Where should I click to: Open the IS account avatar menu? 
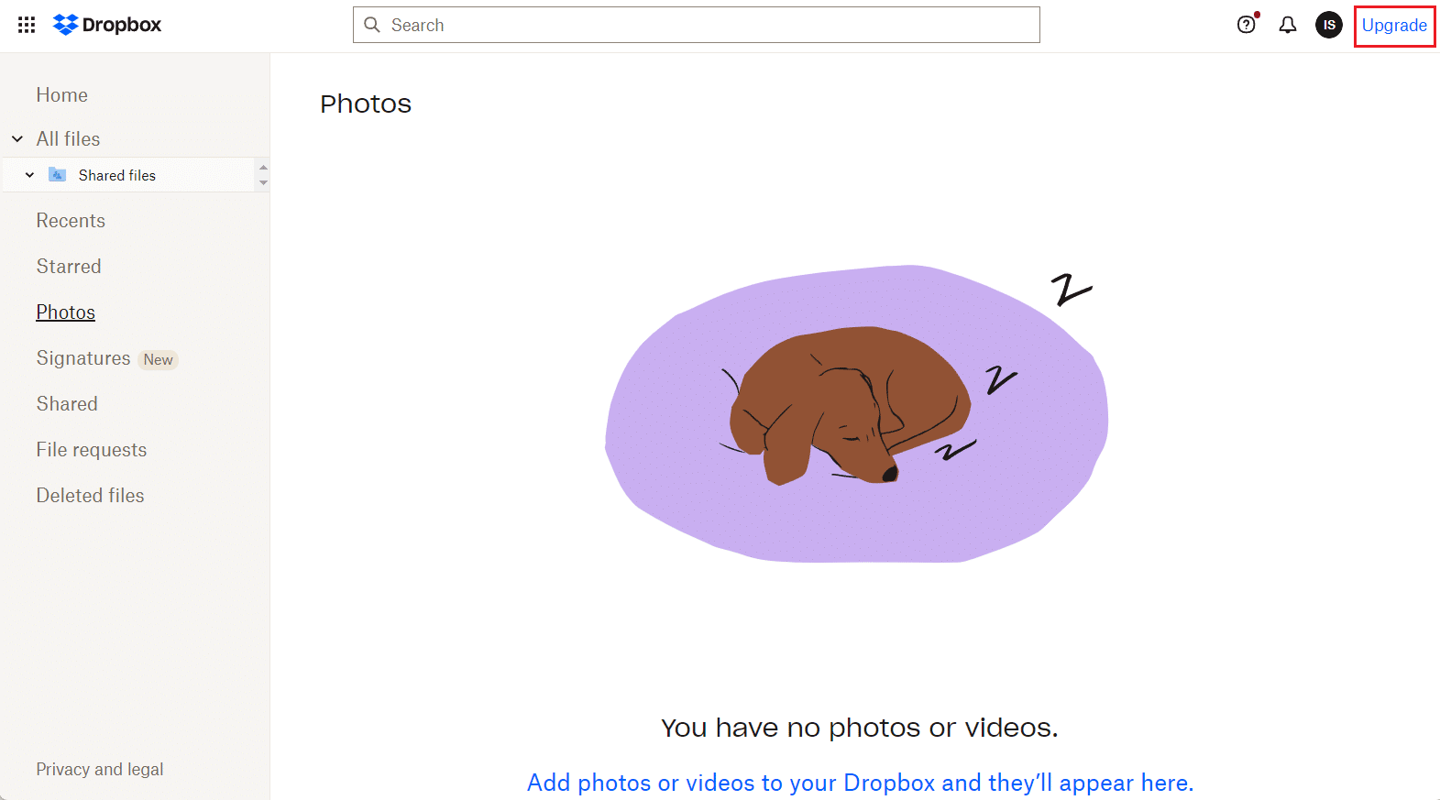[x=1329, y=25]
